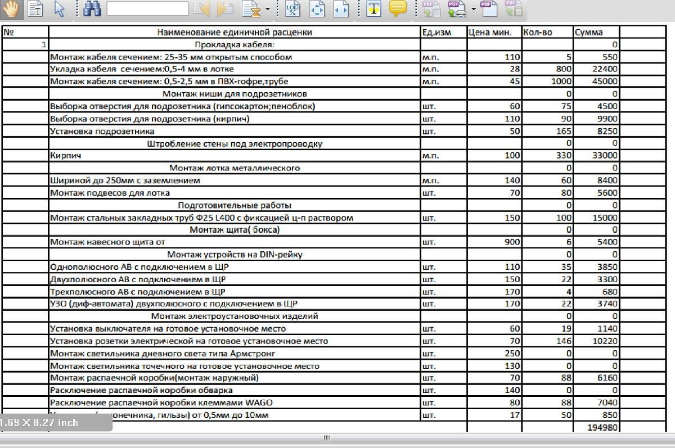
Task: Choose the arrow pointer tool
Action: 60,8
